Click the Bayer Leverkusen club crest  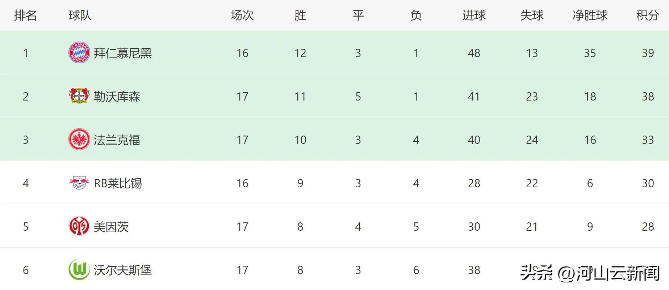(79, 96)
